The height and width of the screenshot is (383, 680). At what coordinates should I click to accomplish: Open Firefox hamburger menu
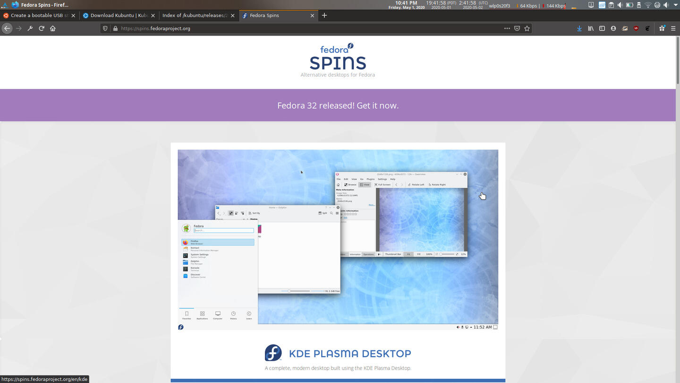tap(673, 28)
